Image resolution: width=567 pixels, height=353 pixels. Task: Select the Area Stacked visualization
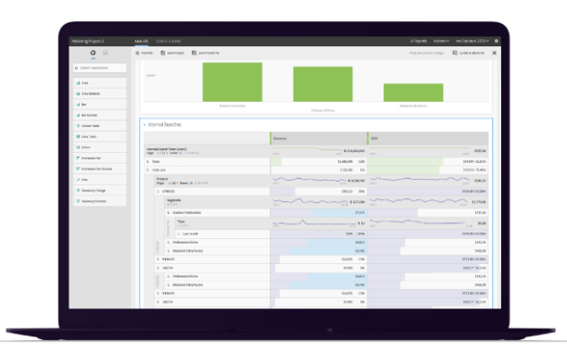(100, 94)
